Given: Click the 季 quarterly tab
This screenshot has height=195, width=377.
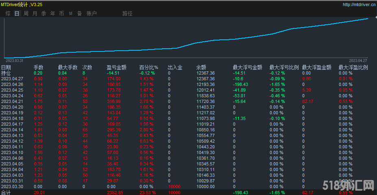Looking at the screenshot, I should (44, 13).
